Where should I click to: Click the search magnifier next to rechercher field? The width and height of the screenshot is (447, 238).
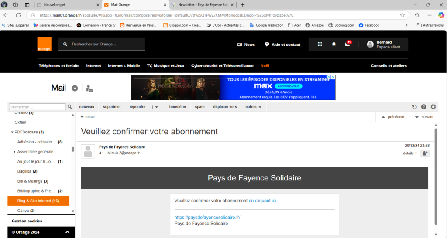point(70,107)
